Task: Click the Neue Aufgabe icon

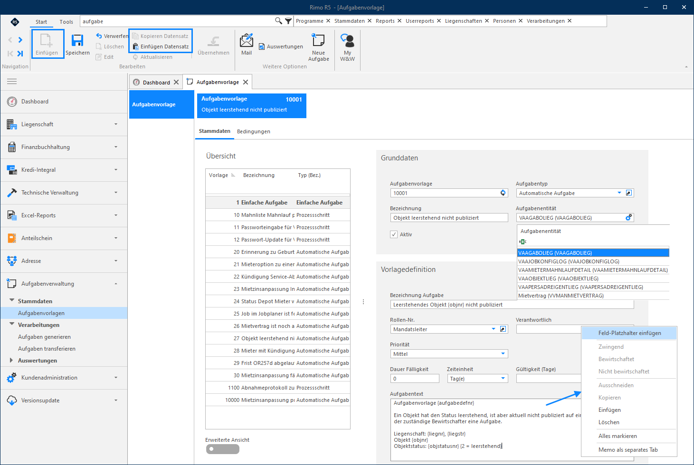Action: 318,40
